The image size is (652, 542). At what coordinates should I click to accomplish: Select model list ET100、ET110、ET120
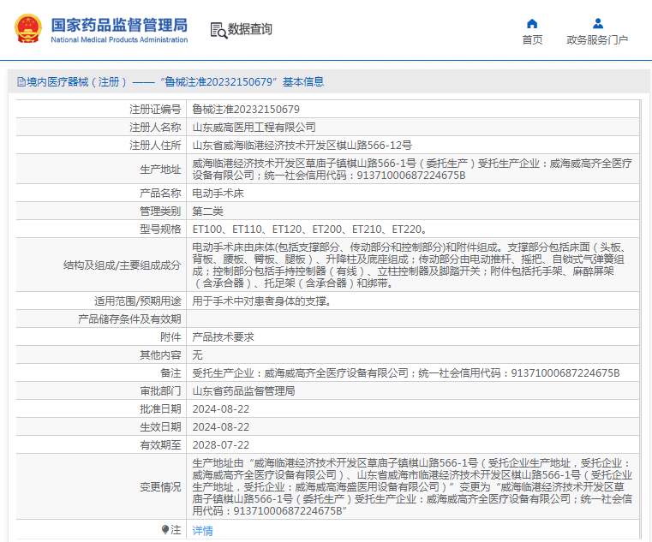coord(309,229)
